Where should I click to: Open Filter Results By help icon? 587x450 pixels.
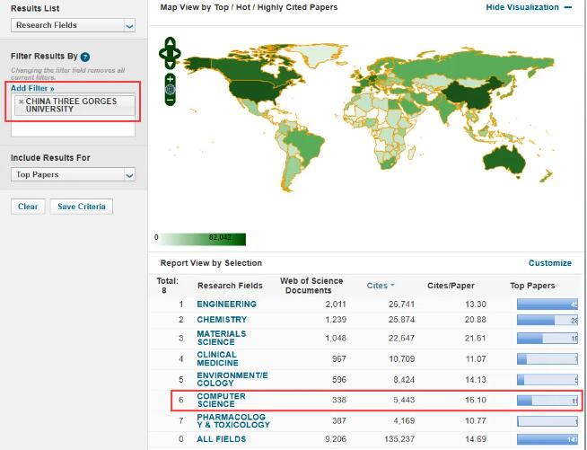click(x=85, y=57)
